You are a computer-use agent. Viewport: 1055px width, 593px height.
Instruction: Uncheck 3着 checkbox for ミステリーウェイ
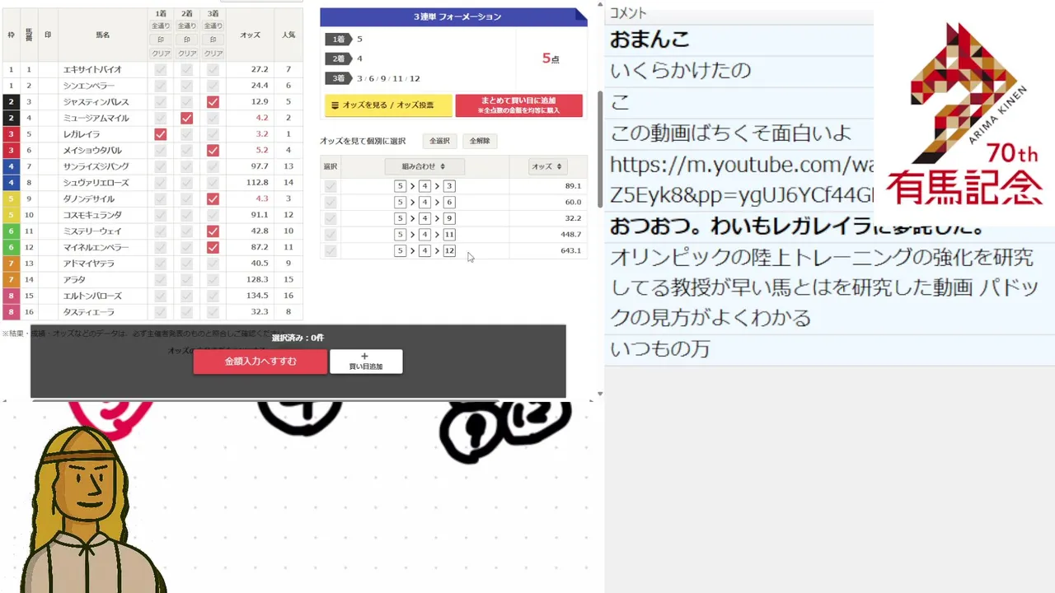click(213, 231)
